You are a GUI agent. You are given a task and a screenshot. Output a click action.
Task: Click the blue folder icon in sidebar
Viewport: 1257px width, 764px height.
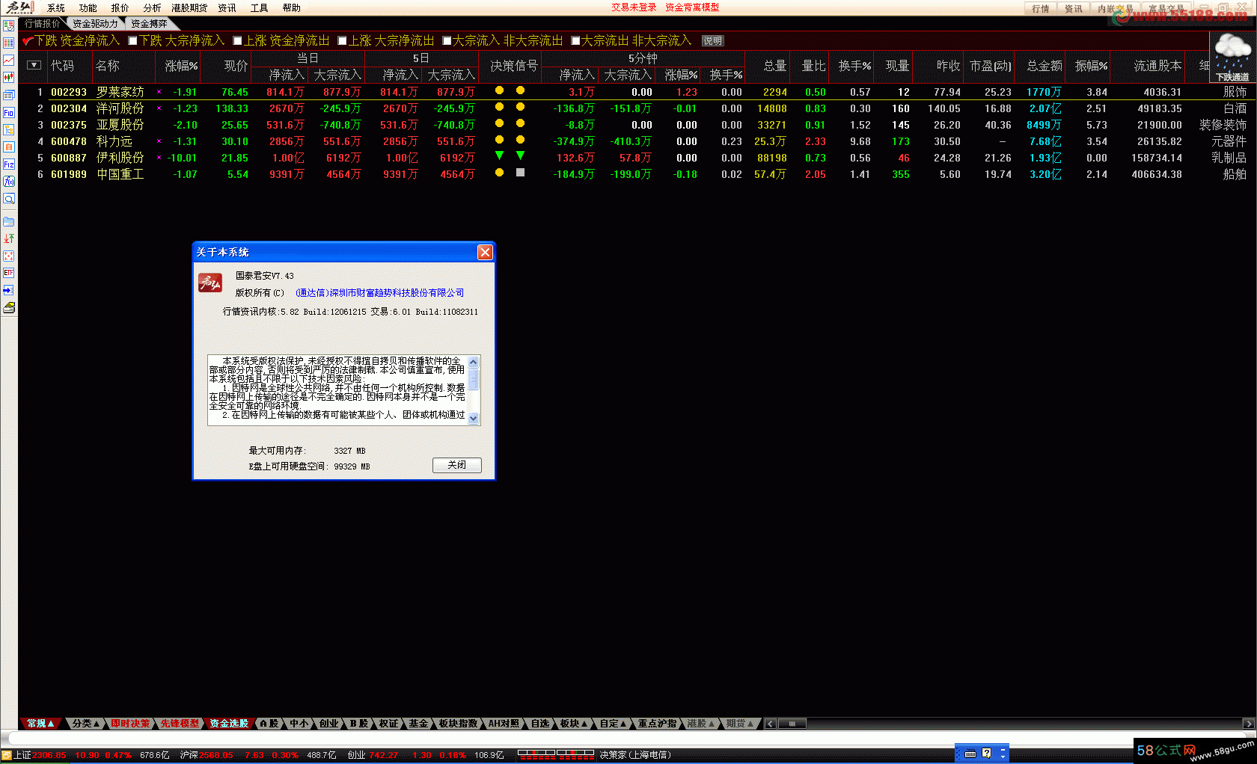[x=9, y=221]
